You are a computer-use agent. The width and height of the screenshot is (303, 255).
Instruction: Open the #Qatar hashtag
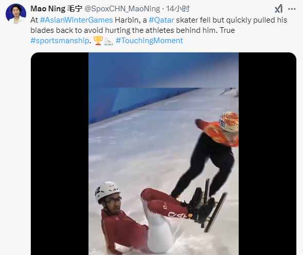click(162, 20)
